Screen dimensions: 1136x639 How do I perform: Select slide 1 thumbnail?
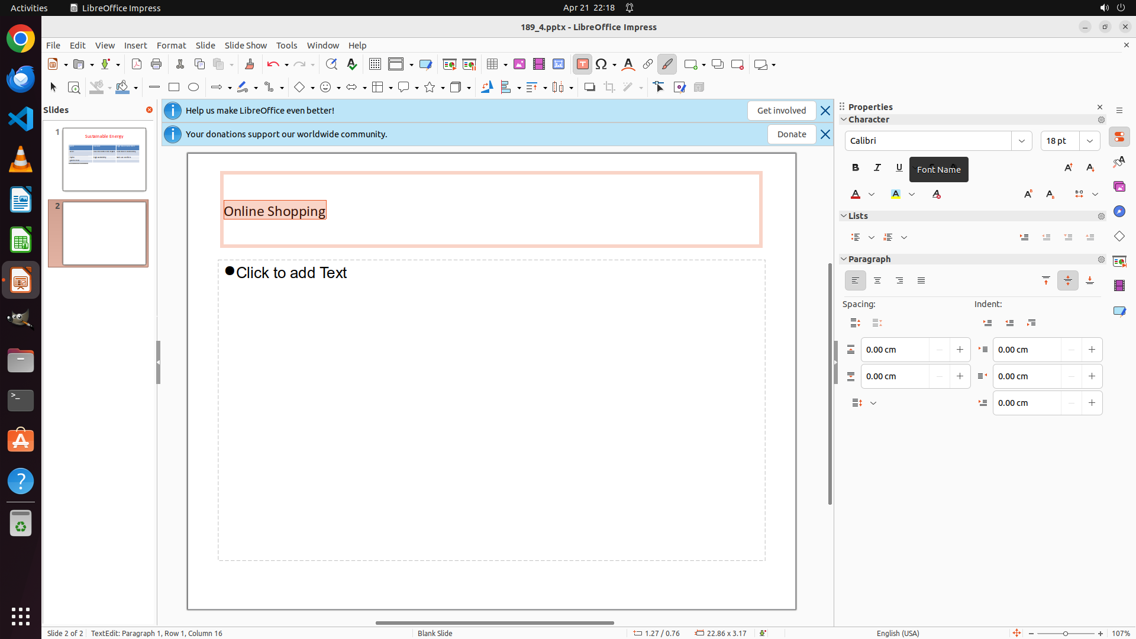point(104,159)
